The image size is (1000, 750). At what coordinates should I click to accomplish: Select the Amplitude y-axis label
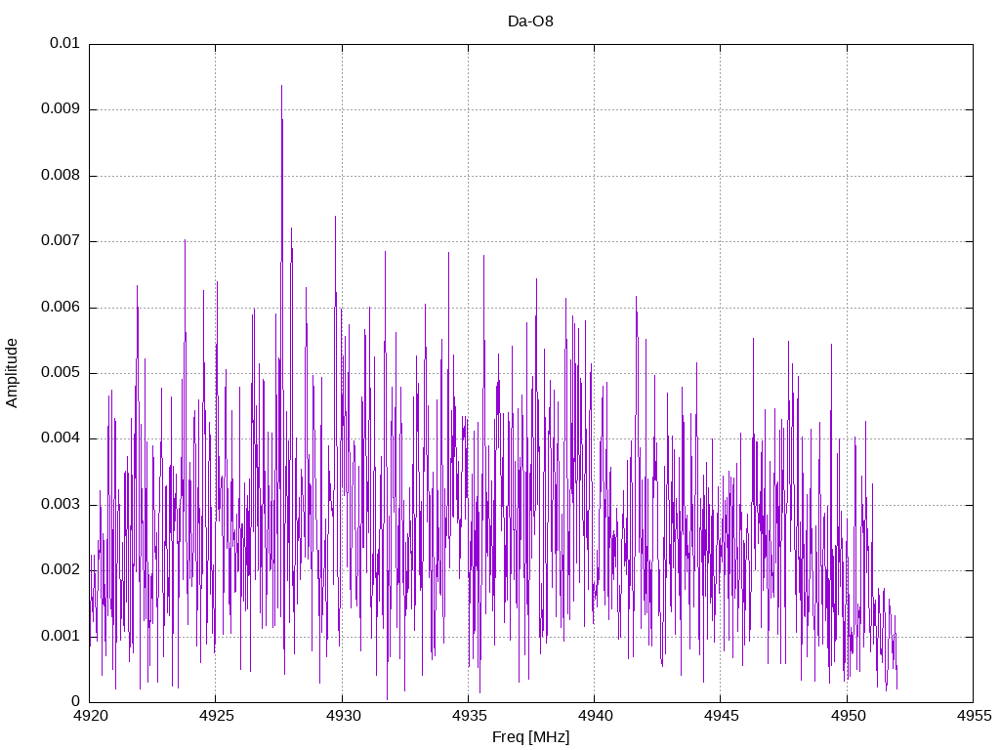(12, 373)
